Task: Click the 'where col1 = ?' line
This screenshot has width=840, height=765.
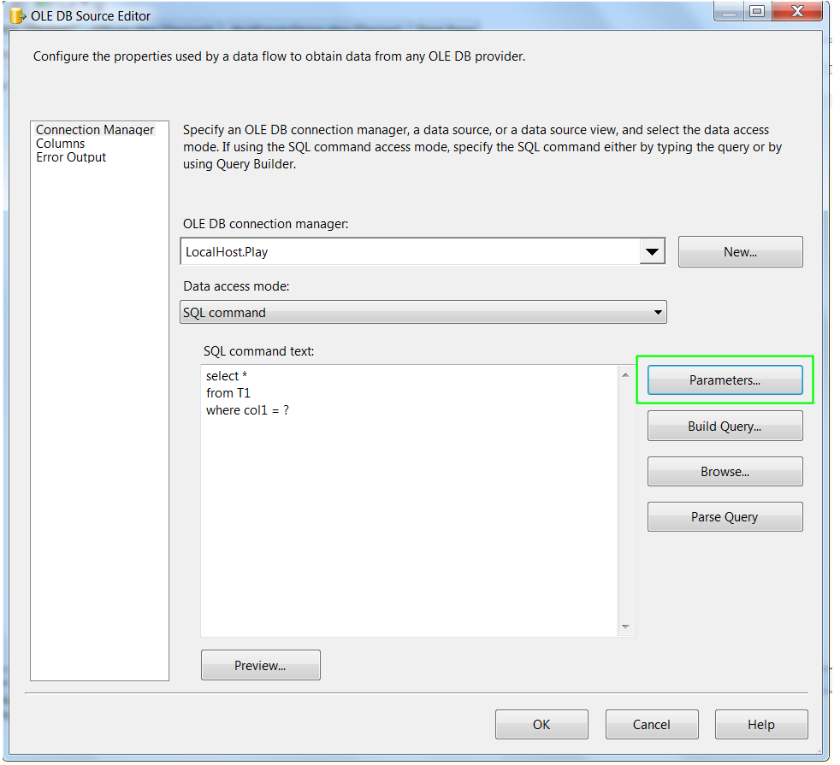Action: [x=247, y=410]
